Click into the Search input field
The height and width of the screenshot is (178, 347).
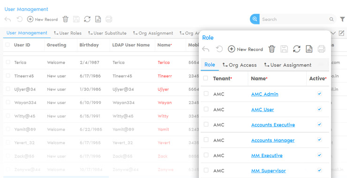(295, 19)
